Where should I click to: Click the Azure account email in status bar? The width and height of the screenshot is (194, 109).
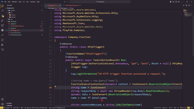coord(57,108)
